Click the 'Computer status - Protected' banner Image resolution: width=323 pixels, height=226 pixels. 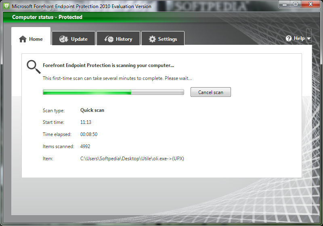click(47, 17)
